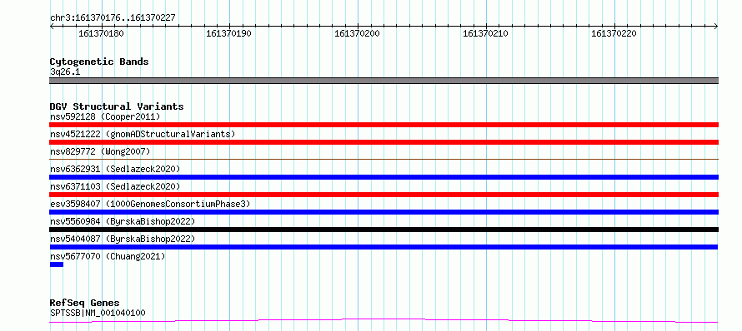This screenshot has width=742, height=331.
Task: Open nsv5560984 (ByrskaBishop2022) label
Action: click(123, 221)
